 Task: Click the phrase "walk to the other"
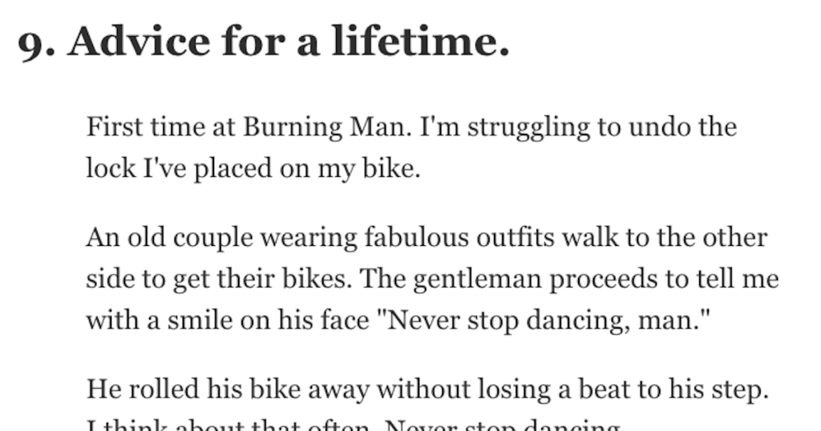click(665, 237)
